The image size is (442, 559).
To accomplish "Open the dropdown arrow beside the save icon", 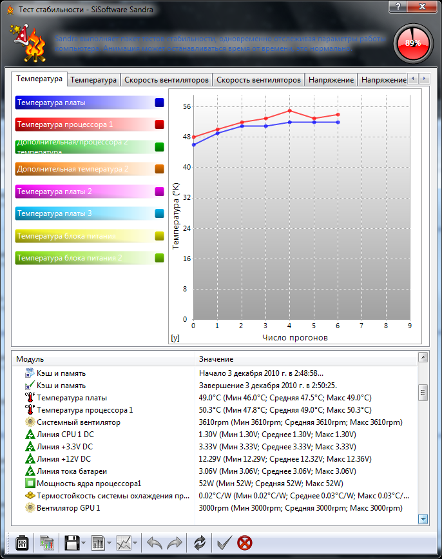I will 83,543.
